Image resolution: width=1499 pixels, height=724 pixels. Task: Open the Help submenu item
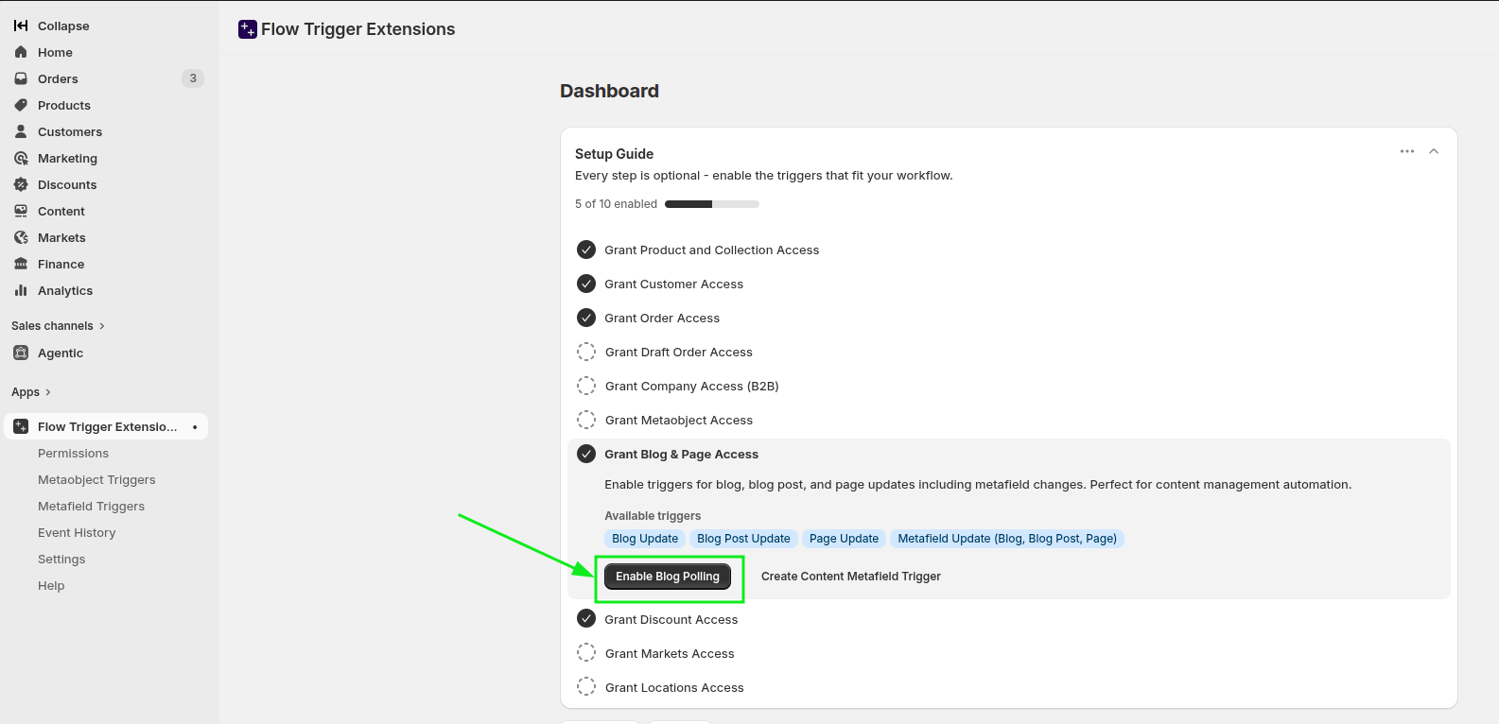(51, 586)
